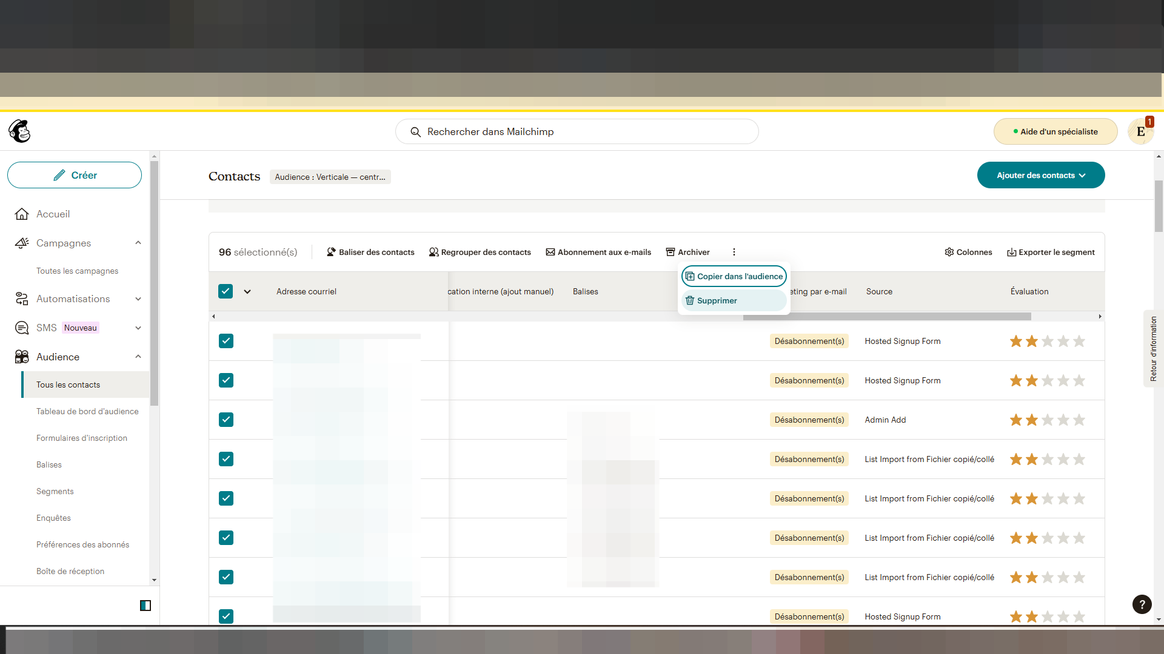Uncheck the first contact row checkbox
The height and width of the screenshot is (654, 1164).
pos(226,341)
